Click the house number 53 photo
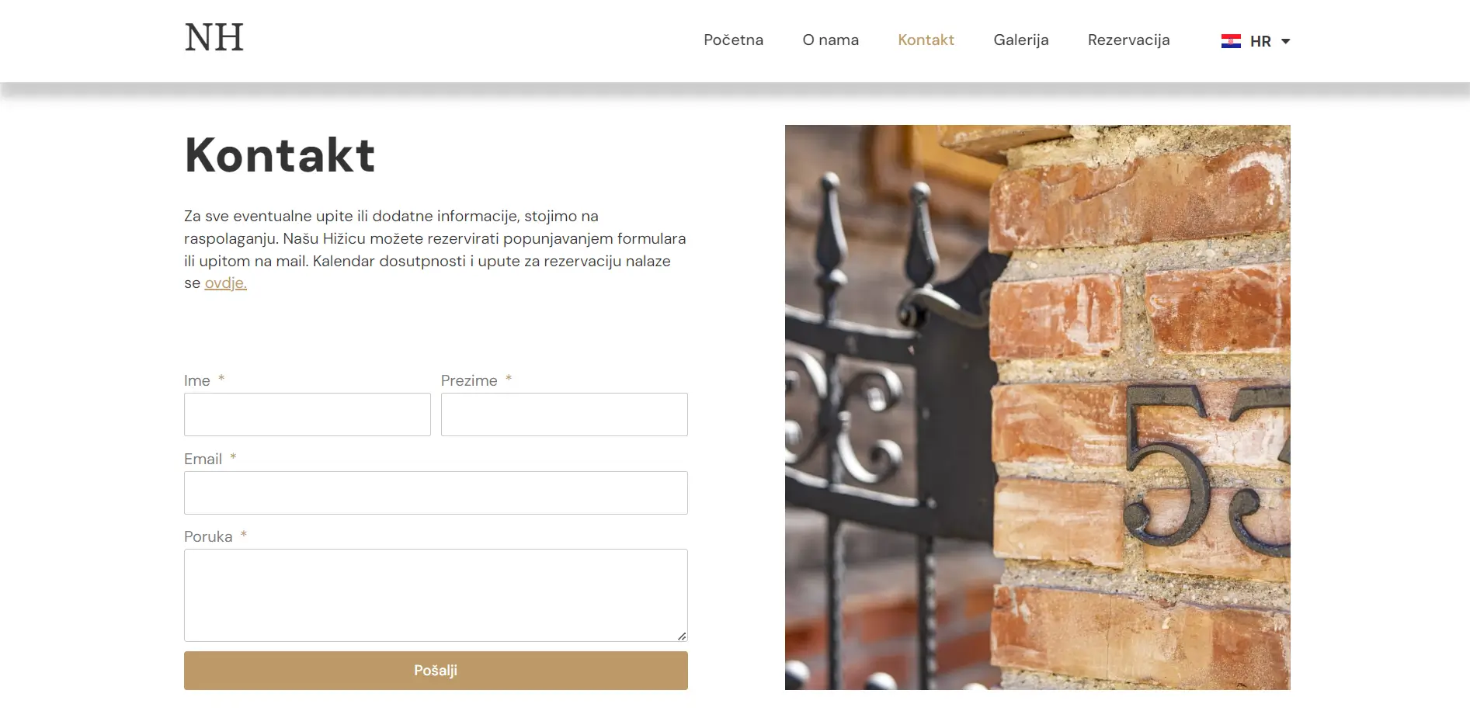1470x711 pixels. (1037, 408)
